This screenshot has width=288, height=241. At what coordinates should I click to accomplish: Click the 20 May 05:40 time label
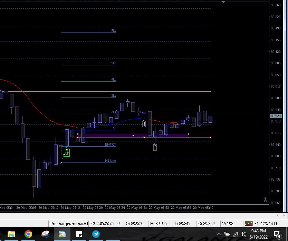pyautogui.click(x=203, y=207)
